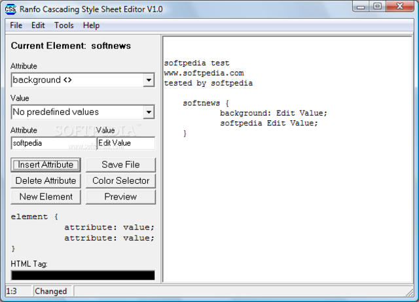Click the 'softpedia test' line in editor
Viewport: 419px width, 302px height.
coord(196,63)
